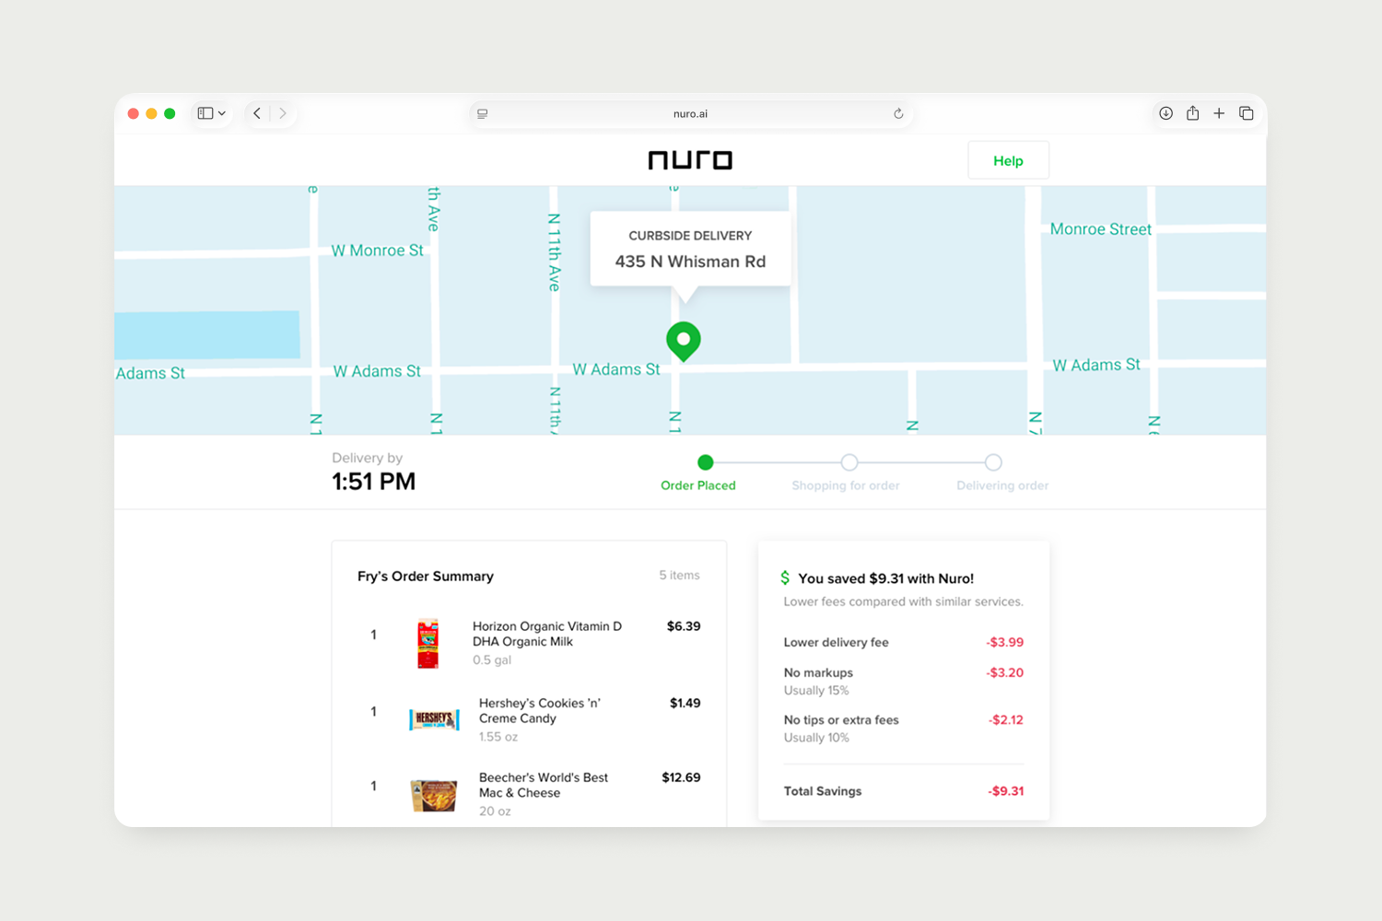Click the Safari sidebar toggle icon

[x=205, y=113]
